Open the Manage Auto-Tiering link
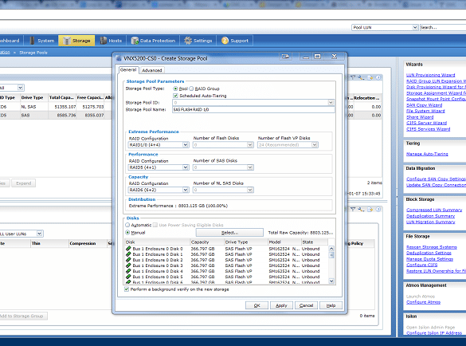Viewport: 466px width, 346px height. (427, 154)
